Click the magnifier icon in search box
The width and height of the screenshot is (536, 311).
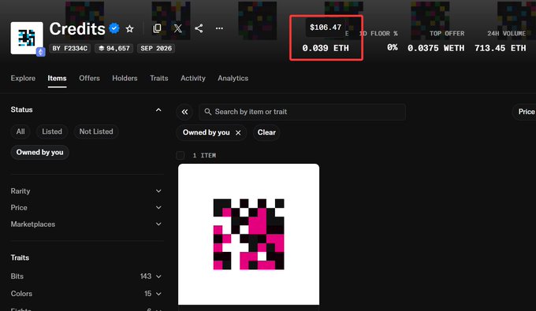[x=207, y=112]
